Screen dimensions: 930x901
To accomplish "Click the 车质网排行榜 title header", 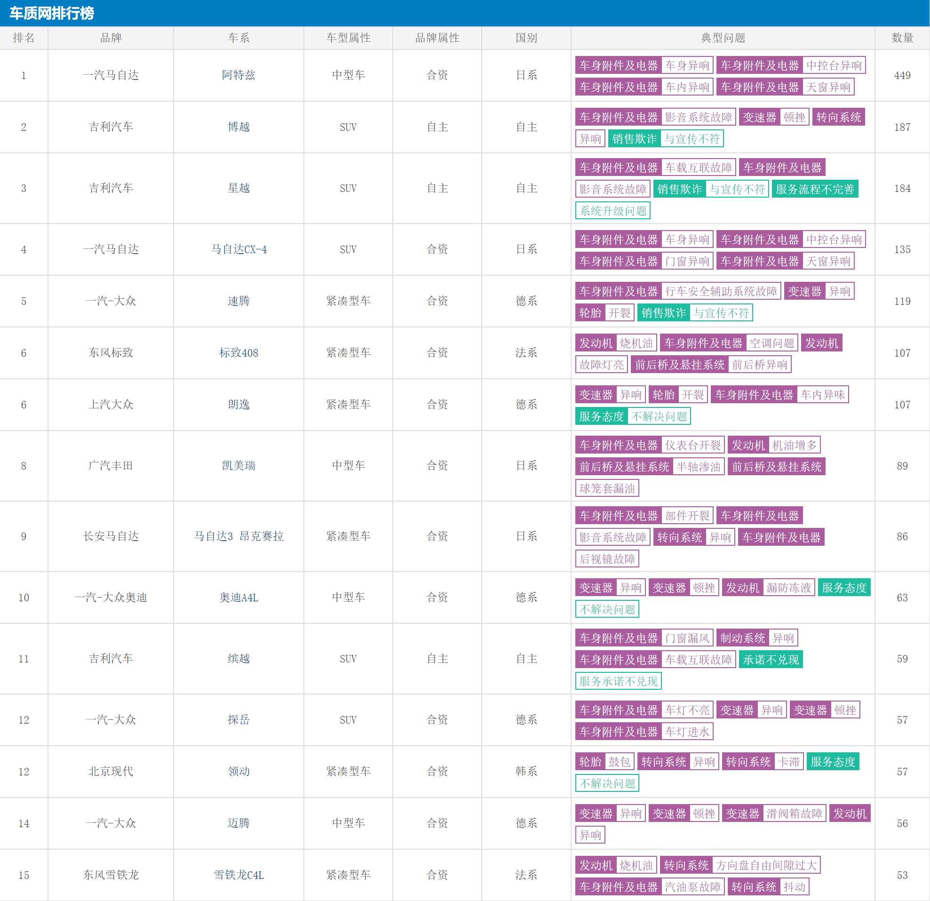I will 52,13.
